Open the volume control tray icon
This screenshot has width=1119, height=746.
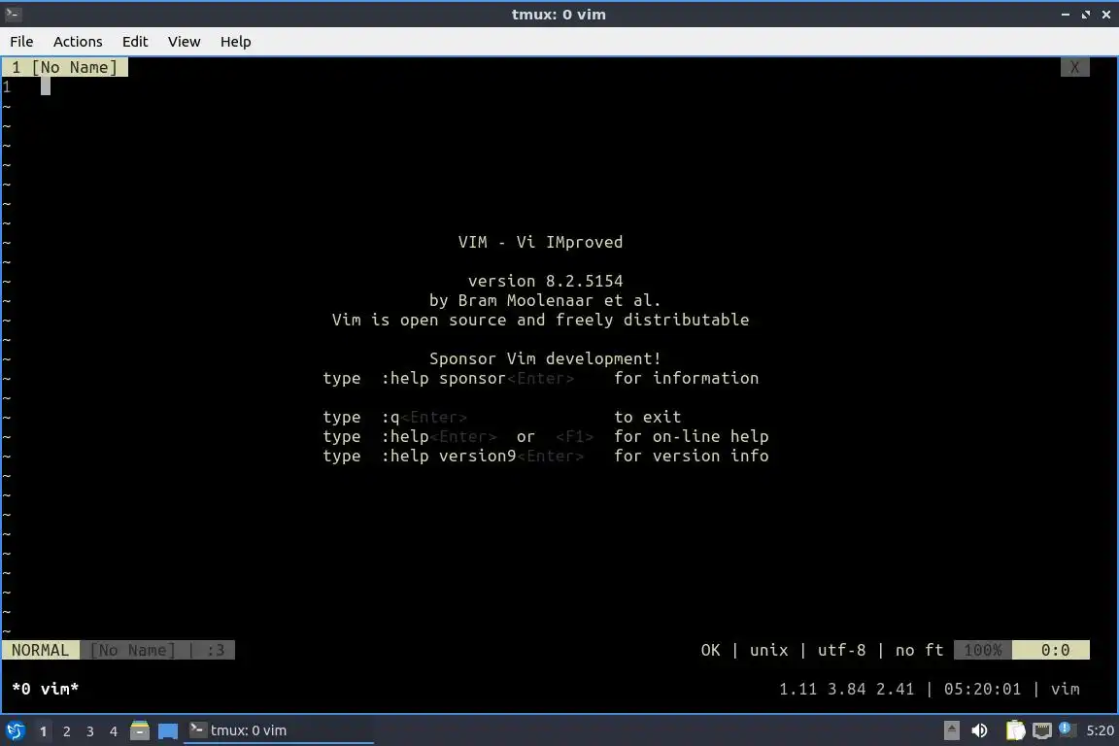(979, 730)
